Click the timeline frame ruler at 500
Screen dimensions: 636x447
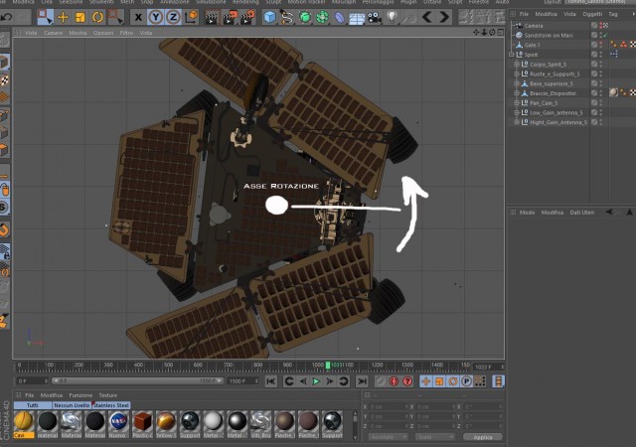(x=168, y=366)
